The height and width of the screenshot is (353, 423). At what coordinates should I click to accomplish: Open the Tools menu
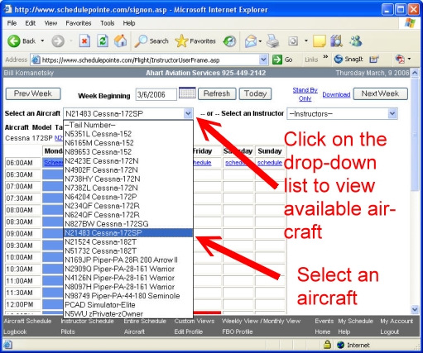tap(108, 23)
